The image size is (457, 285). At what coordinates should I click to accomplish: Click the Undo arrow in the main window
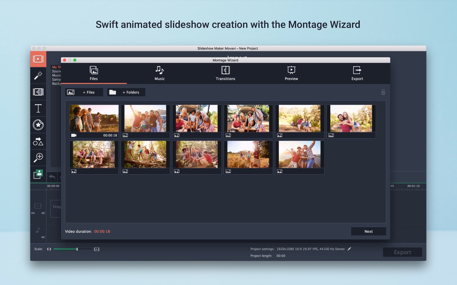(52, 176)
